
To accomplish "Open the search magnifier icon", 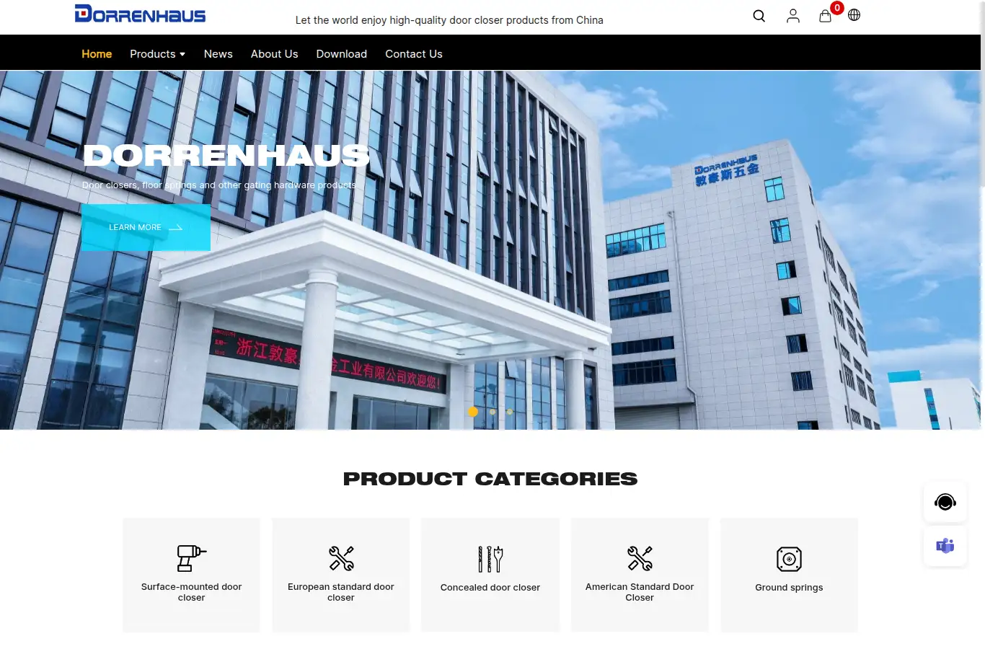I will (759, 16).
